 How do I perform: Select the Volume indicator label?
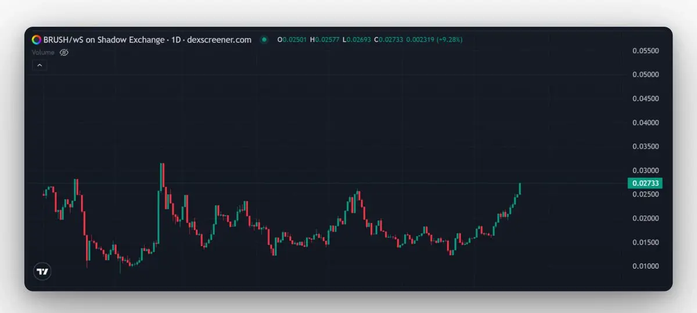point(43,52)
